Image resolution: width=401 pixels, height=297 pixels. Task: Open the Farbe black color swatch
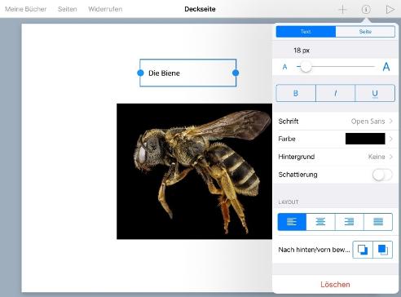[365, 139]
